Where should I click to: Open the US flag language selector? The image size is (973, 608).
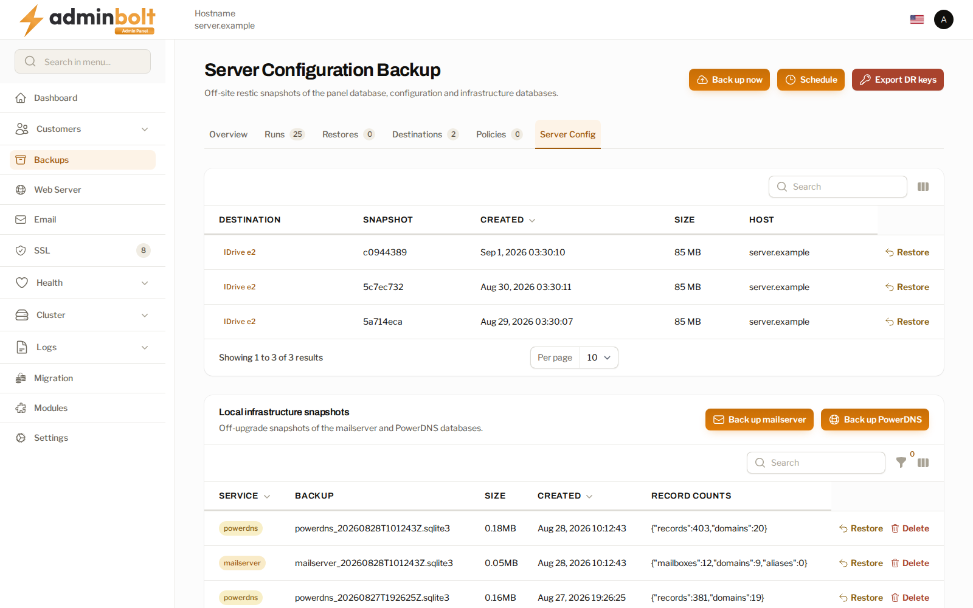[x=917, y=19]
